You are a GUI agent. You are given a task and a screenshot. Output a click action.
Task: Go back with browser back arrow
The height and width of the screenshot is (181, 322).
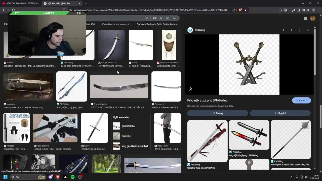pyautogui.click(x=4, y=10)
